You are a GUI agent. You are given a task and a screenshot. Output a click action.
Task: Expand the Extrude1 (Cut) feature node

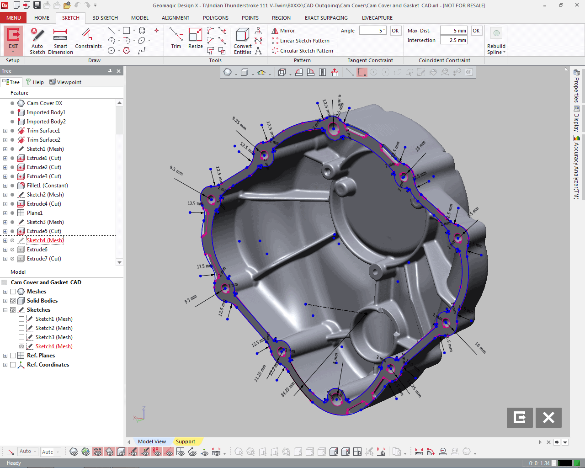coord(5,158)
